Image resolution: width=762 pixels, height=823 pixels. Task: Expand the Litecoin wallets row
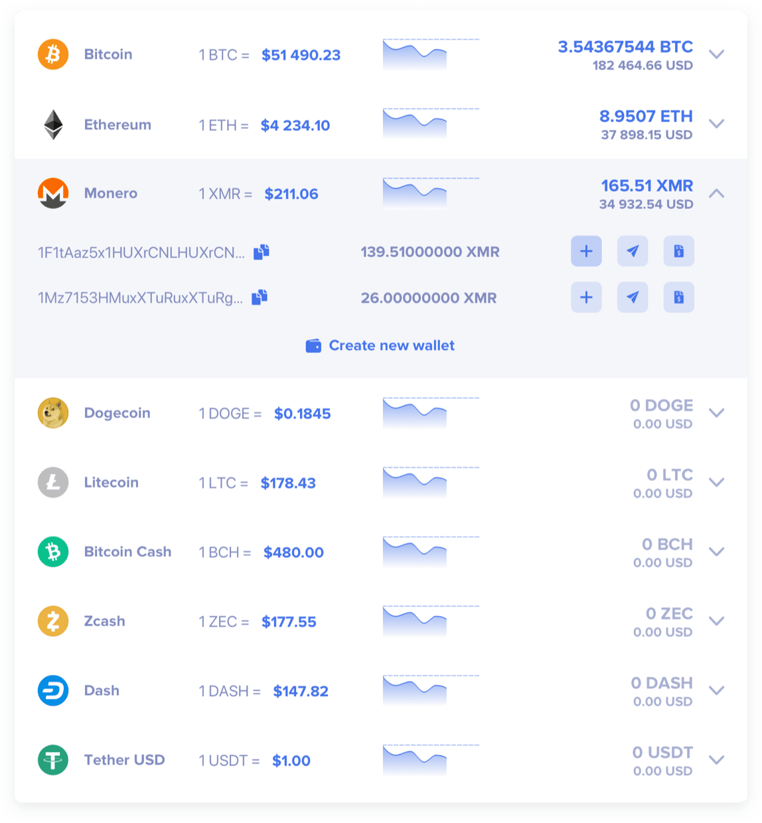716,483
